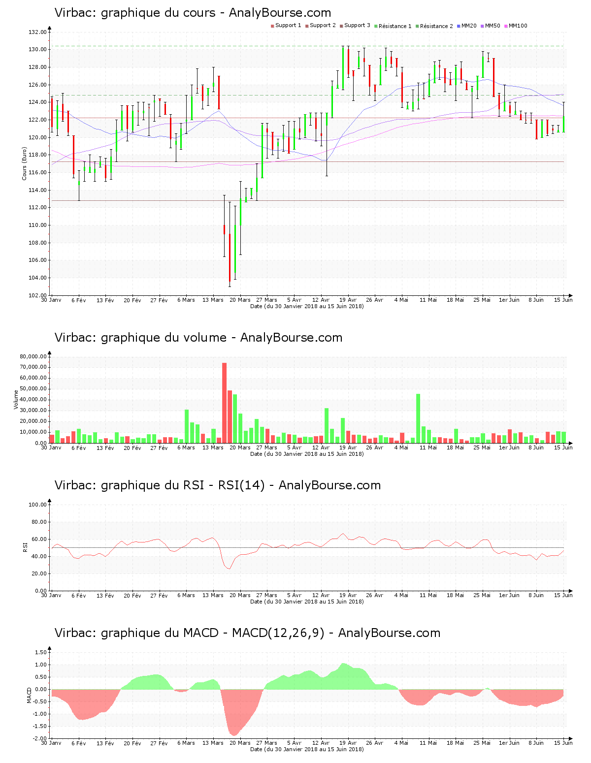Click the 1.50 value on MACD axis

pyautogui.click(x=41, y=652)
